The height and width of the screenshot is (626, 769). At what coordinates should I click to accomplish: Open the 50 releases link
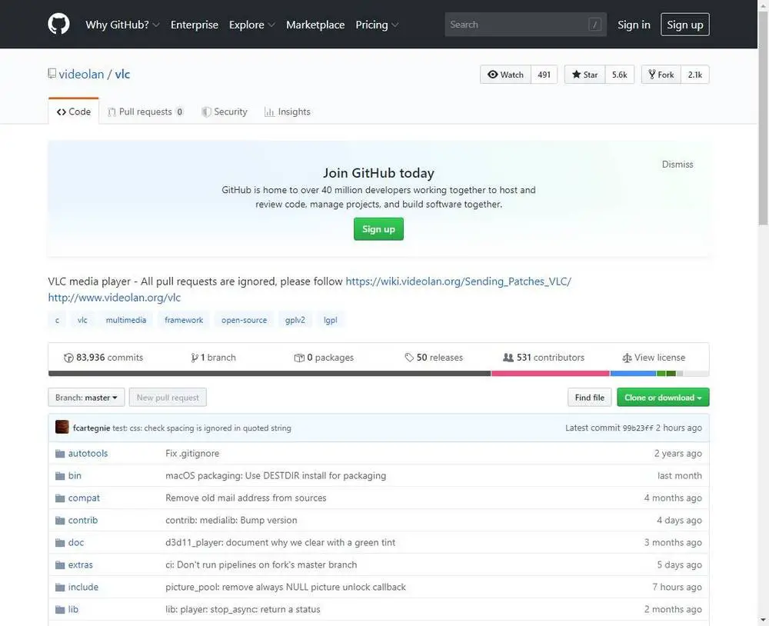pyautogui.click(x=434, y=358)
